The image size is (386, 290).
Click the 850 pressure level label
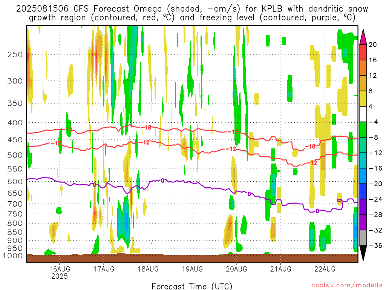tap(15, 232)
